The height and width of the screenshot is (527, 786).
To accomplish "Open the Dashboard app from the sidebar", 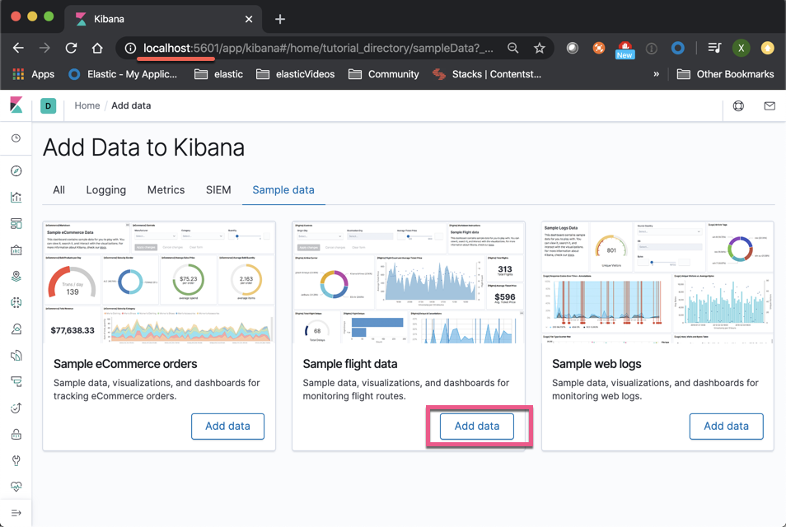I will [16, 223].
